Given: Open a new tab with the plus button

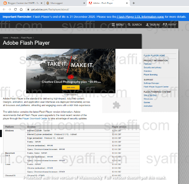Looking at the screenshot, I should (134, 3).
